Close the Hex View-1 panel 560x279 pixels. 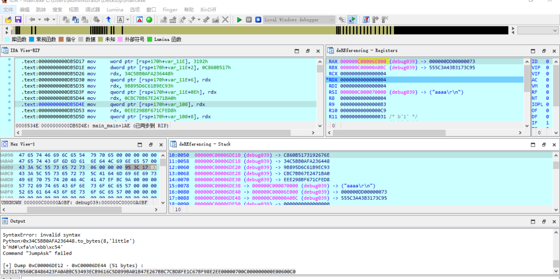[161, 144]
